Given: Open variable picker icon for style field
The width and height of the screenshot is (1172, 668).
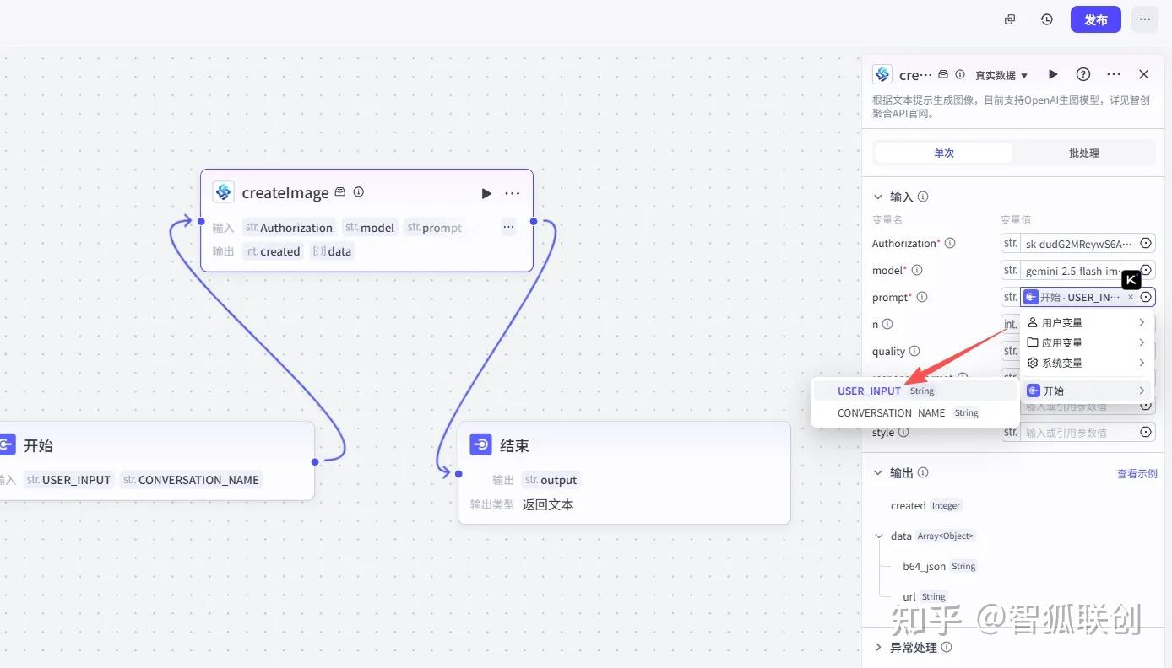Looking at the screenshot, I should pyautogui.click(x=1146, y=432).
